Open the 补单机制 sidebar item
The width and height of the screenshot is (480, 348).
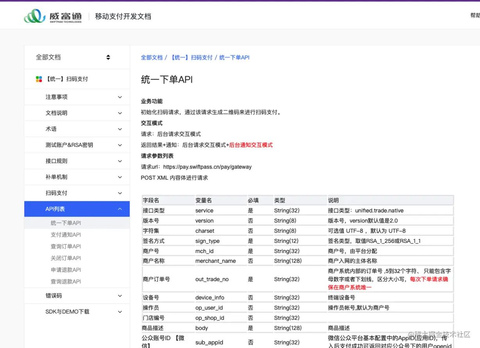(77, 177)
